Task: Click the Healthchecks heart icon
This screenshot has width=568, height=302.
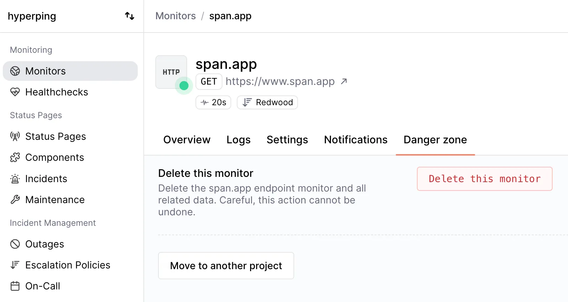Action: pos(15,92)
